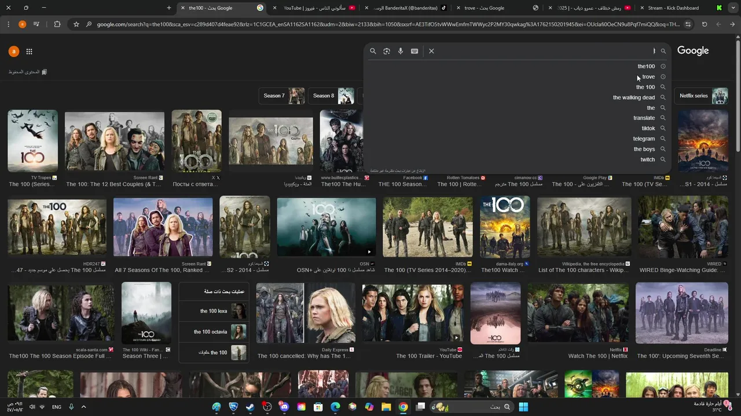Open the WIRED Binge-Watching Guide image
The height and width of the screenshot is (416, 741).
tap(683, 227)
